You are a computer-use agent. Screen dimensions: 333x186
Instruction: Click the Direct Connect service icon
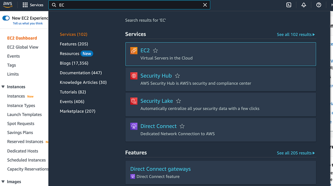[x=133, y=126]
